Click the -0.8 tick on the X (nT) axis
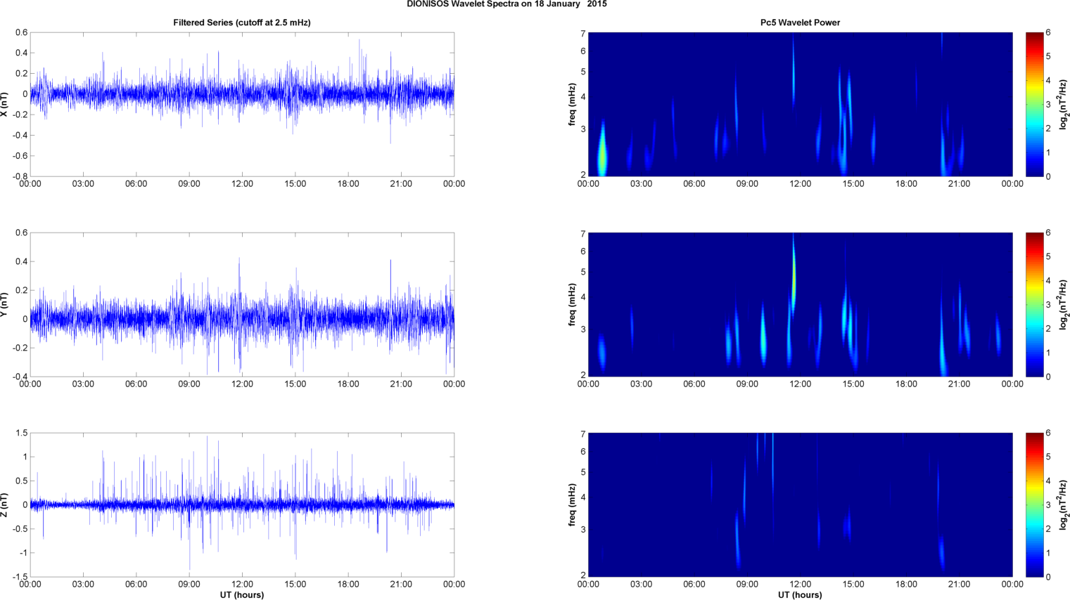Viewport: 1070px width, 600px height. 19,176
